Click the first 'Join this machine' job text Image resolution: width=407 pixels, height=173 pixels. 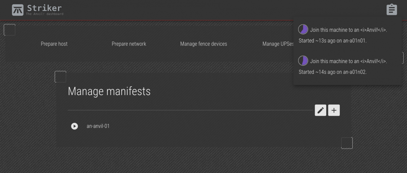click(x=348, y=30)
